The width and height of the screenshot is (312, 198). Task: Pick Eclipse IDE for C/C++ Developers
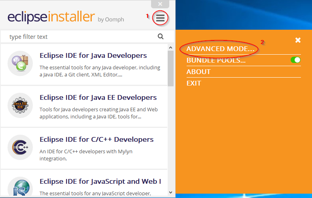coord(96,139)
